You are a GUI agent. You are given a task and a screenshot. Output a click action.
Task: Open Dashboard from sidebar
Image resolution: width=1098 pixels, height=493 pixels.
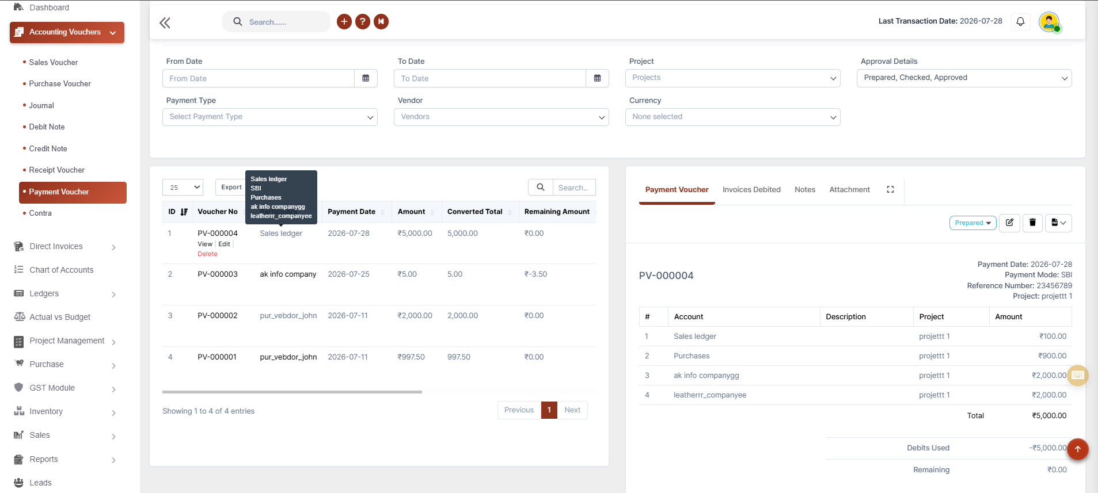point(49,7)
